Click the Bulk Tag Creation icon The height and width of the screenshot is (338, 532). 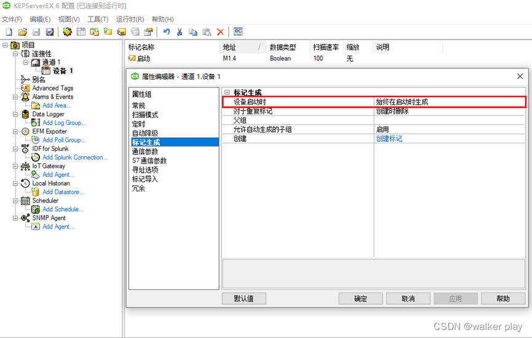point(121,32)
